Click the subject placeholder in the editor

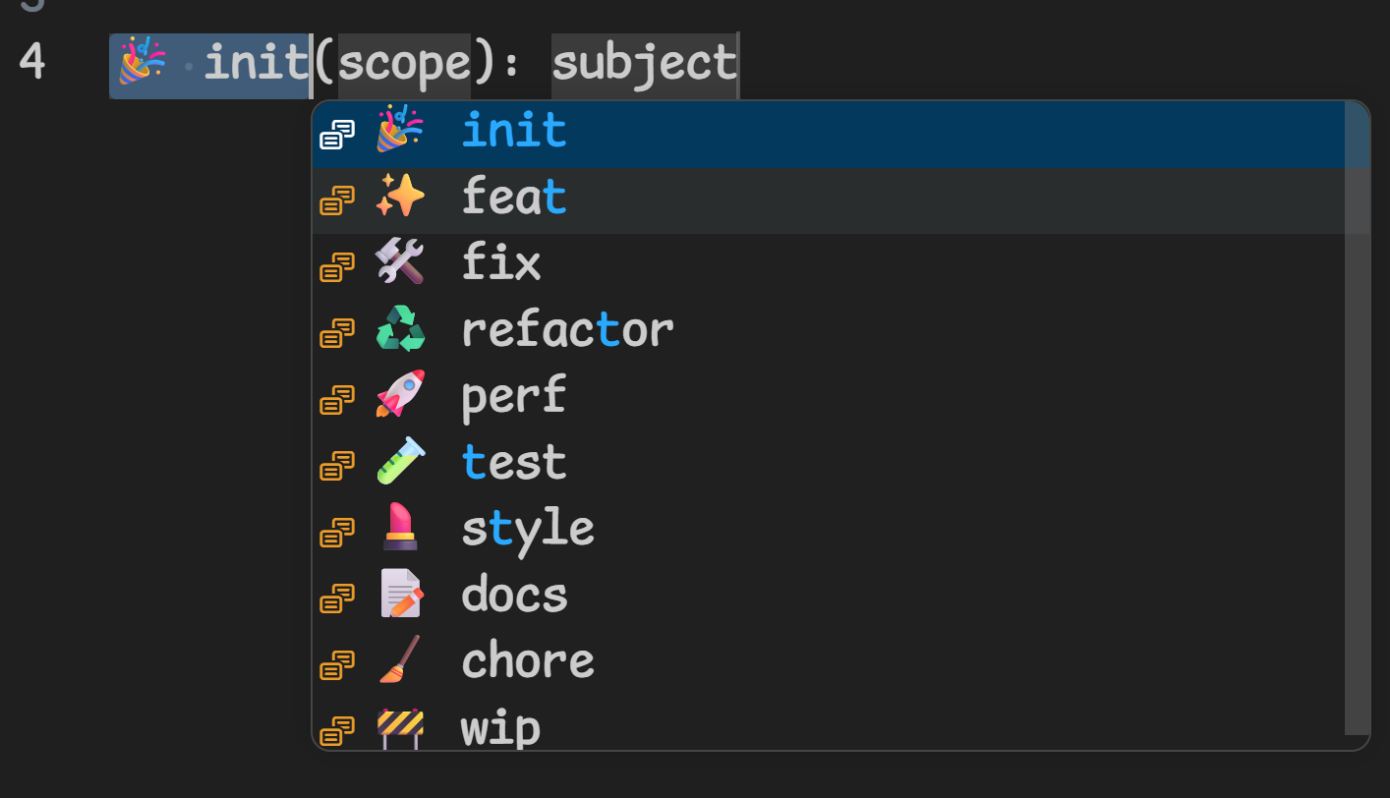(x=644, y=66)
